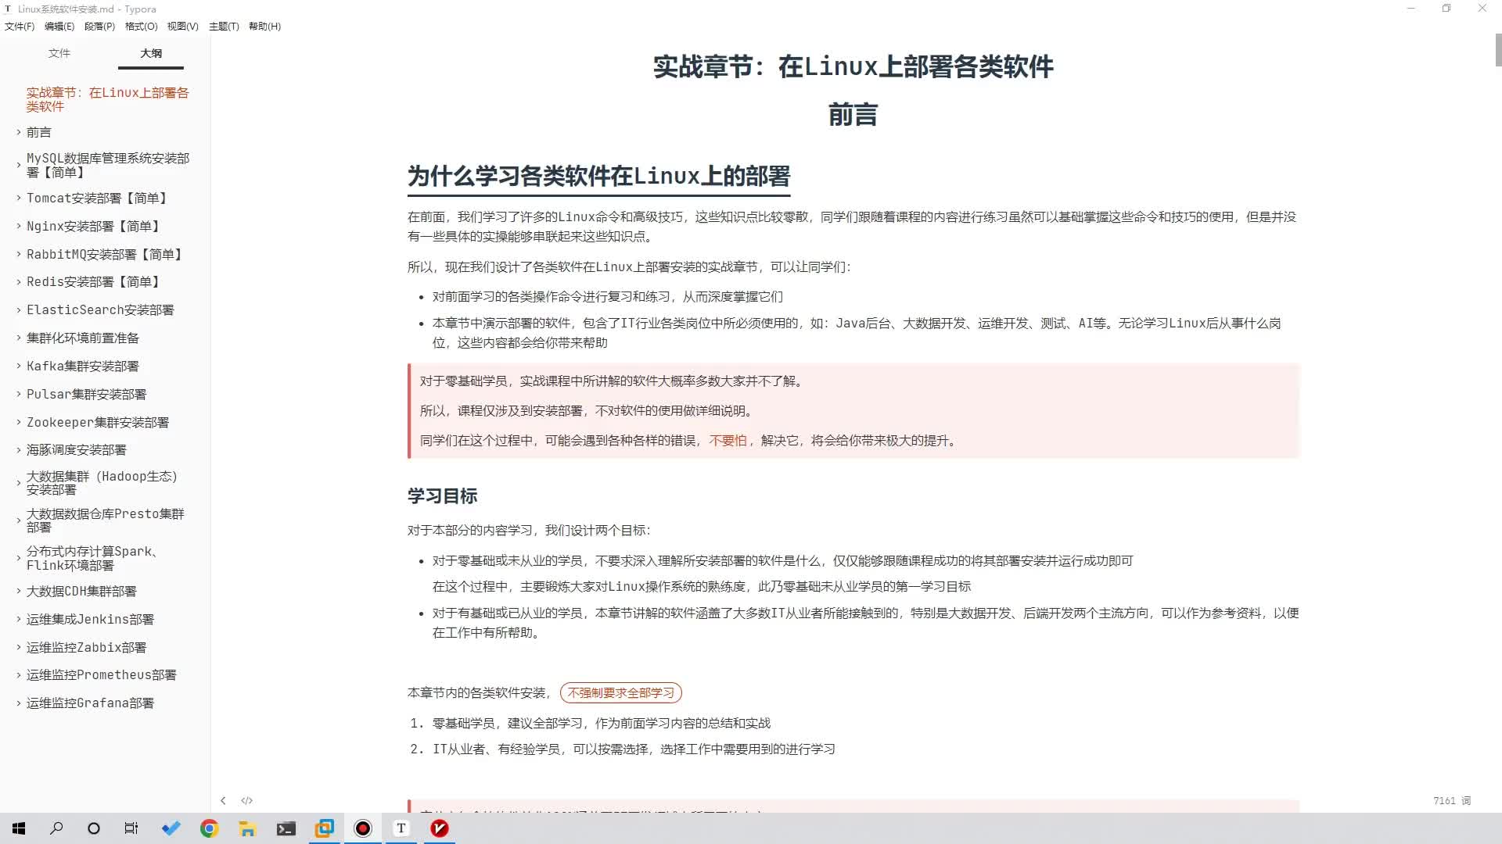Image resolution: width=1502 pixels, height=844 pixels.
Task: Click the 学习目标 heading in document
Action: pyautogui.click(x=442, y=496)
